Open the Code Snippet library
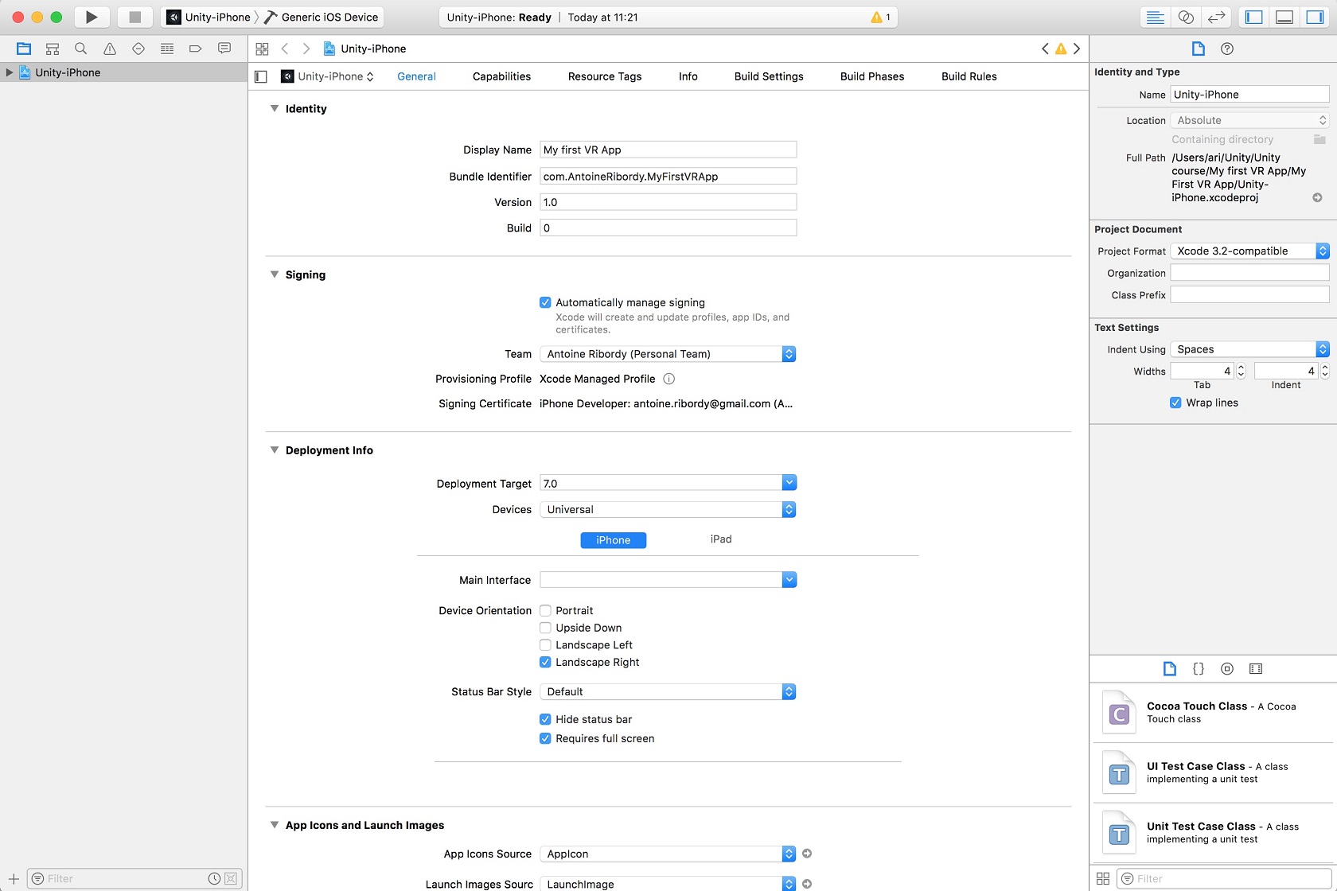The width and height of the screenshot is (1337, 891). [x=1199, y=669]
